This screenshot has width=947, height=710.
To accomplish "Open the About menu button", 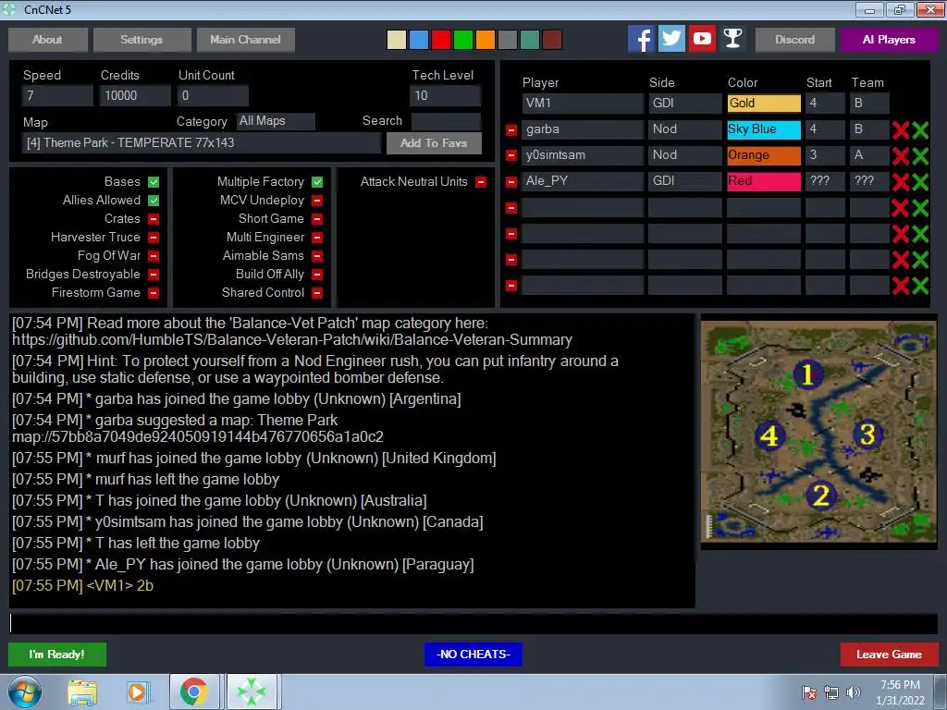I will (48, 40).
